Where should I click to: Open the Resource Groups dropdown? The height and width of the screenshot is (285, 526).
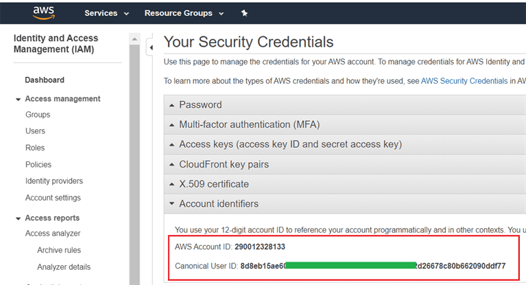click(x=184, y=13)
